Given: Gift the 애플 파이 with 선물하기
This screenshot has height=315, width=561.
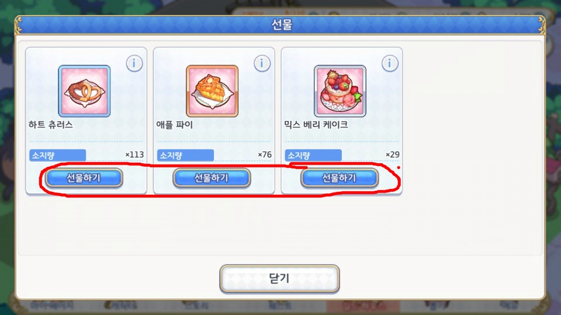Looking at the screenshot, I should (212, 178).
